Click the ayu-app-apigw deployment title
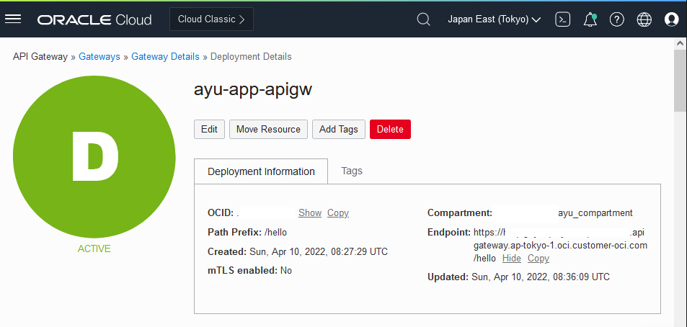The image size is (687, 327). click(x=253, y=90)
